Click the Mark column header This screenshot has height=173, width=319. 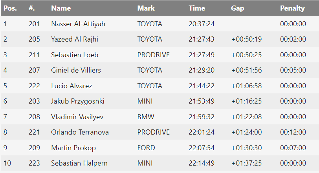[x=146, y=8]
